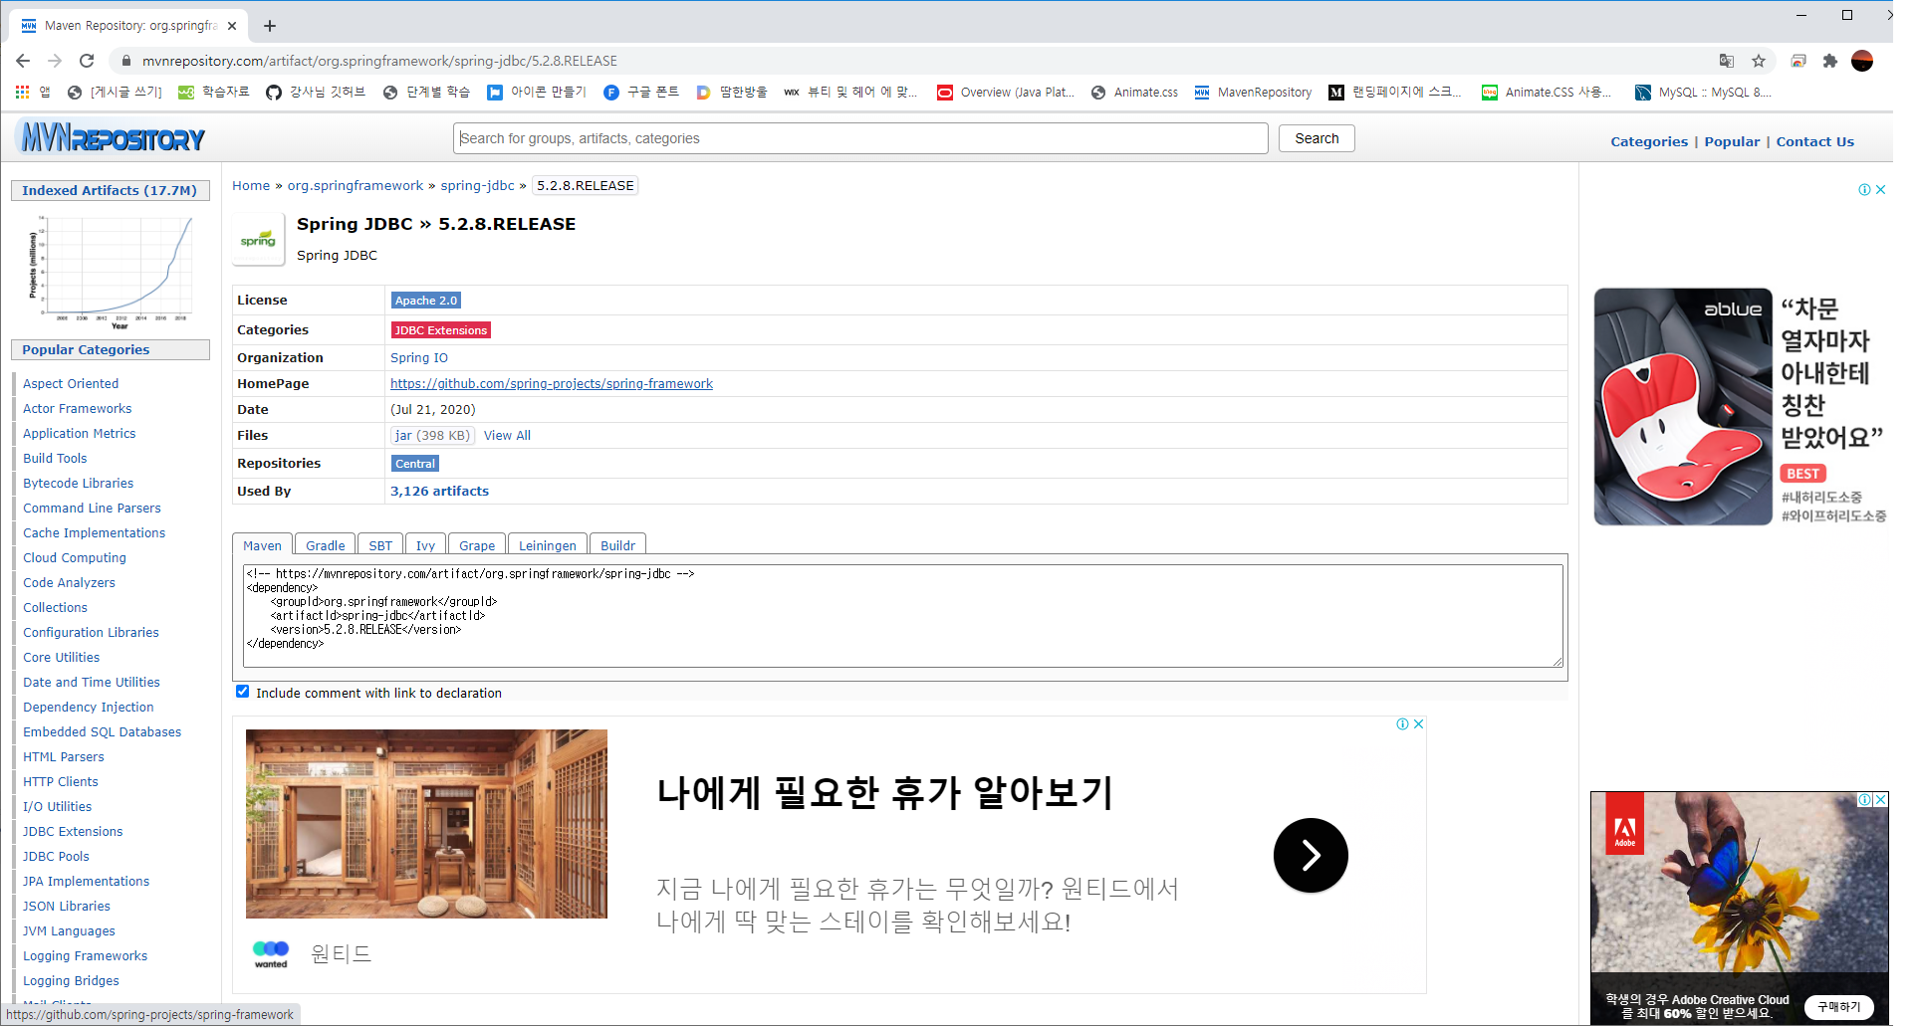Screen dimensions: 1917x1026
Task: Open the apps grid bookmark icon
Action: [23, 92]
